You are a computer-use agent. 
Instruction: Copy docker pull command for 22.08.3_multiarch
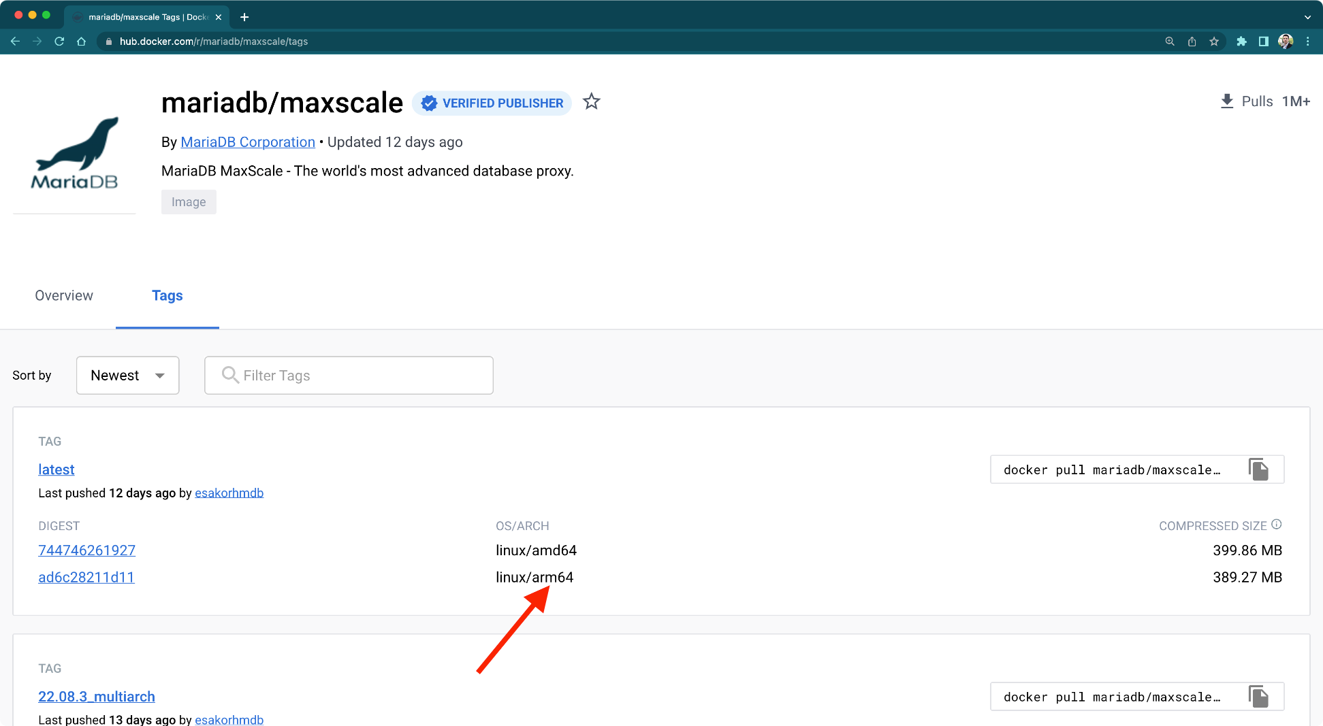1259,697
